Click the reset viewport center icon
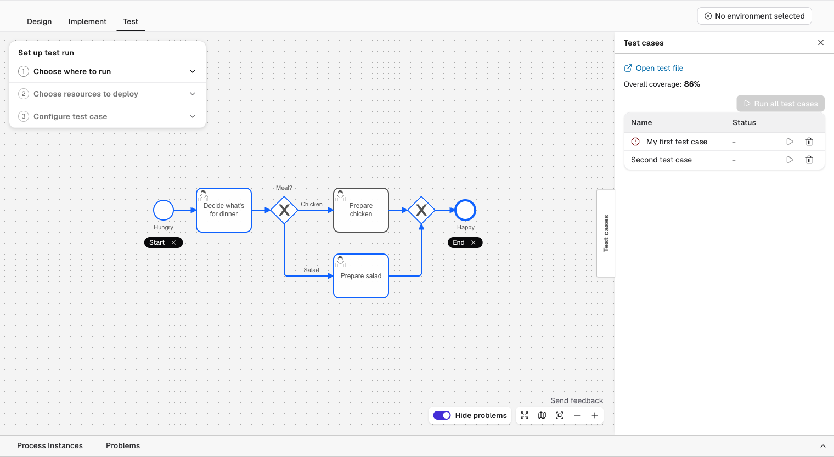834x457 pixels. point(560,415)
